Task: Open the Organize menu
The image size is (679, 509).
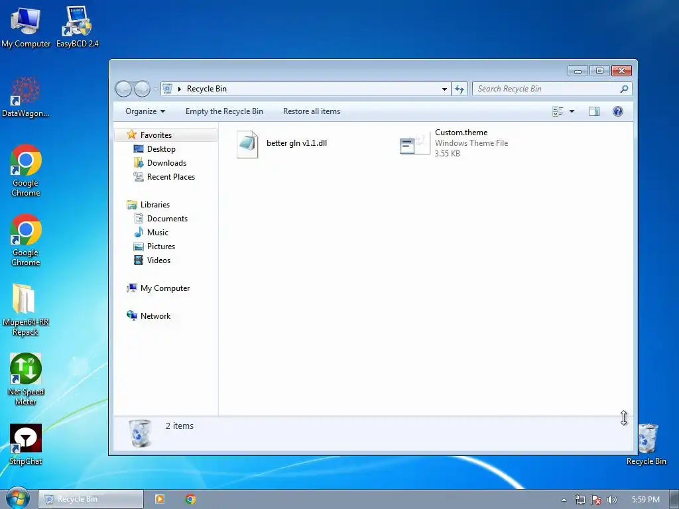Action: (145, 111)
